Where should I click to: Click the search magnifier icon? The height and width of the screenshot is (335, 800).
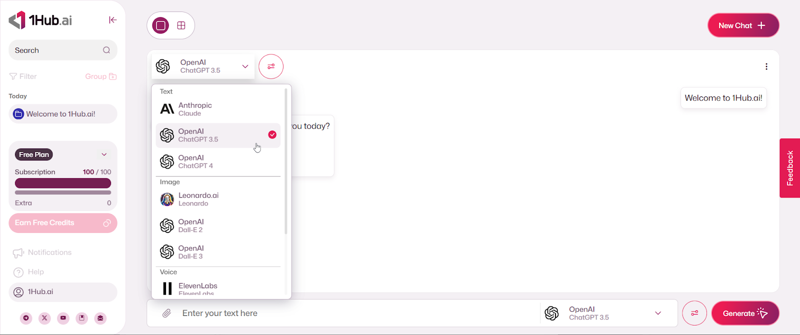pos(106,50)
